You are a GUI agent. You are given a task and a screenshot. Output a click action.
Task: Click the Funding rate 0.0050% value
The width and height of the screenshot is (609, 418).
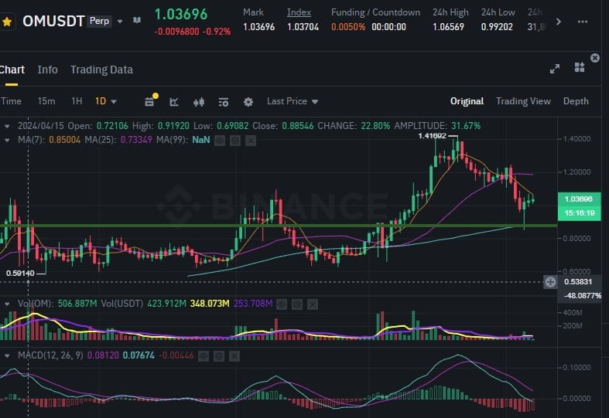348,27
